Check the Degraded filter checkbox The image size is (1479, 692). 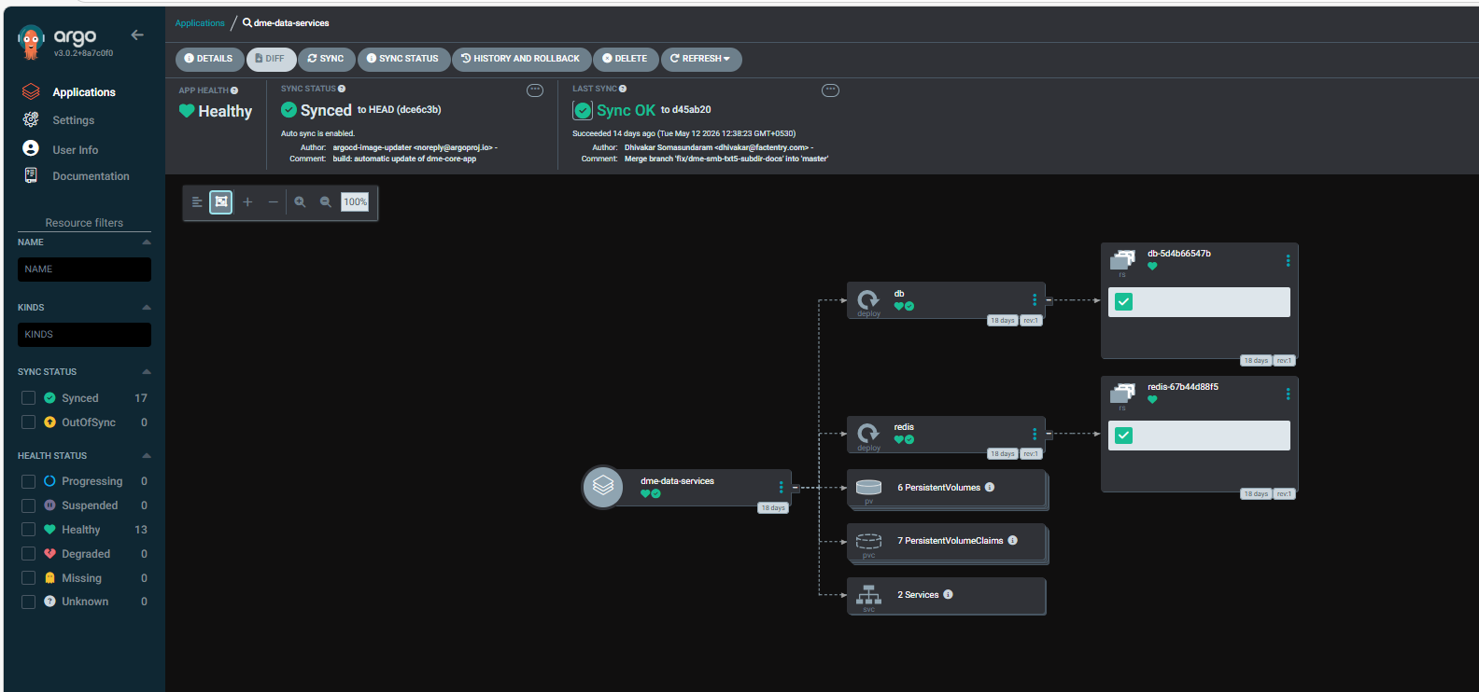pyautogui.click(x=28, y=554)
